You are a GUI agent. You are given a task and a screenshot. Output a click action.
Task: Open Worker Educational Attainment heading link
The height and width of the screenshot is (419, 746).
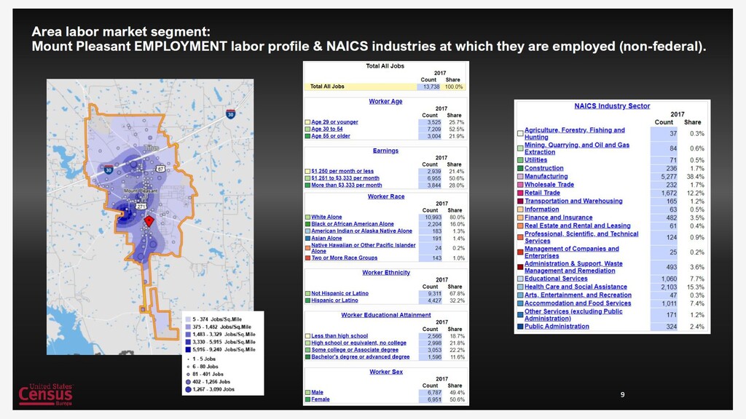pyautogui.click(x=386, y=315)
